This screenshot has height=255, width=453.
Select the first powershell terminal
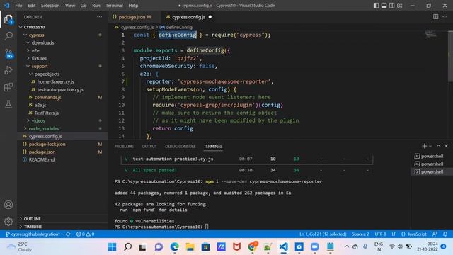click(x=429, y=156)
